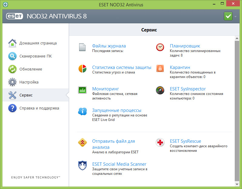The image size is (242, 189).
Task: Click the house icon for Домашняя страница
Action: click(12, 43)
